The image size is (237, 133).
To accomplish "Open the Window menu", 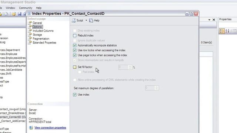I will 10,8.
